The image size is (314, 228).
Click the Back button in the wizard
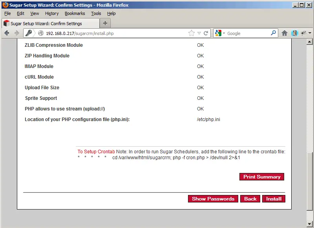pyautogui.click(x=250, y=199)
